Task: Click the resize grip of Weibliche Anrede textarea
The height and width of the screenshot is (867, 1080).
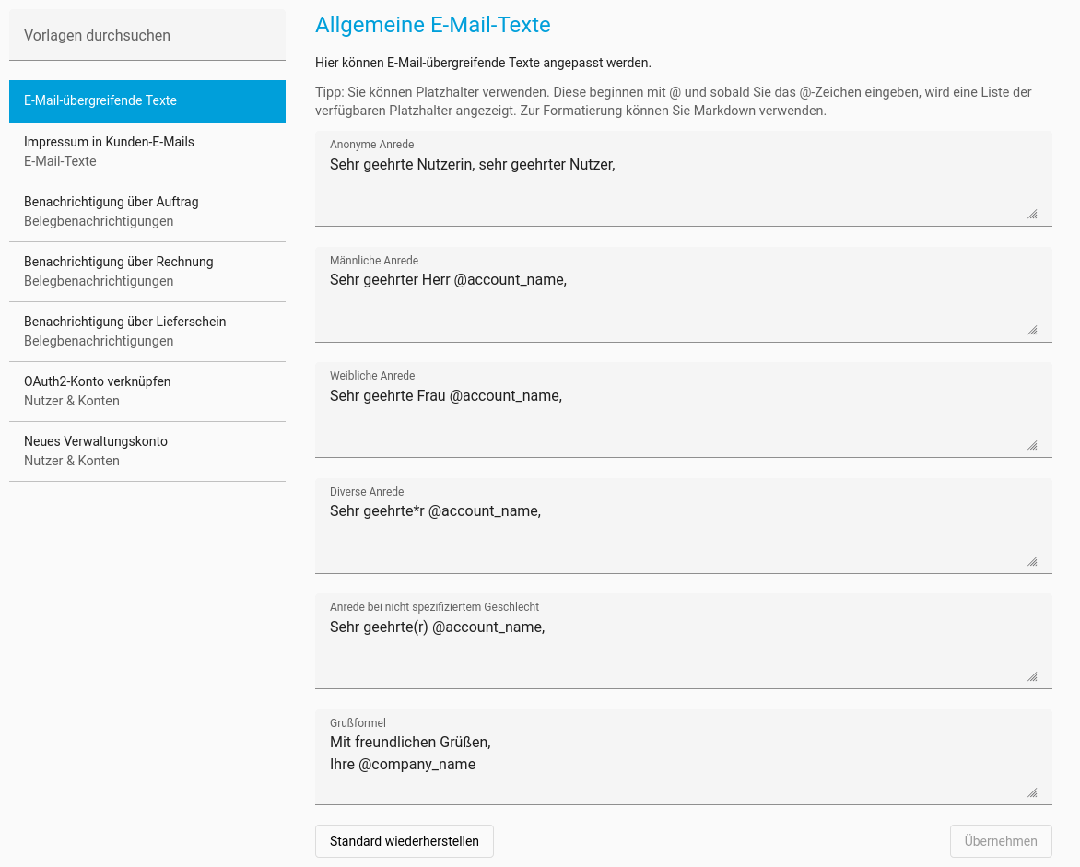Action: [1032, 446]
